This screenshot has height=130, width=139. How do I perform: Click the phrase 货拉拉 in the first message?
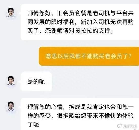[x=84, y=31]
